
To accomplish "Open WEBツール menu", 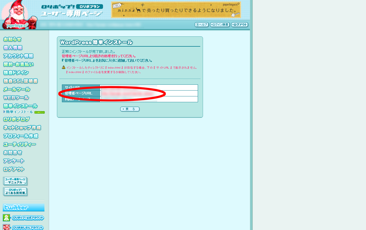I will 16,98.
